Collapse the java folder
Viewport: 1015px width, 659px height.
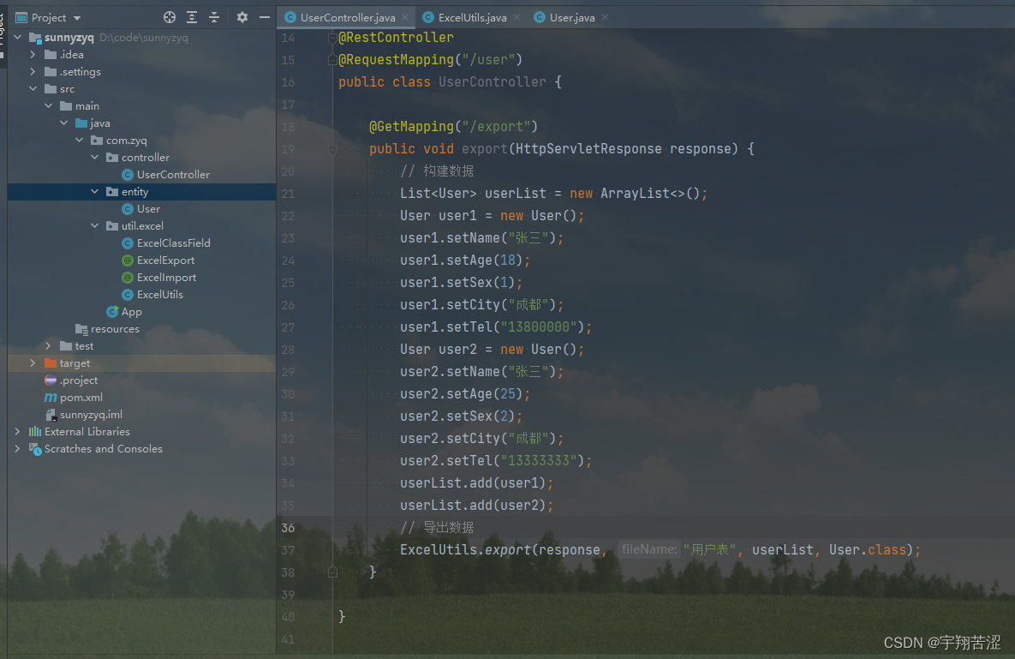coord(64,123)
